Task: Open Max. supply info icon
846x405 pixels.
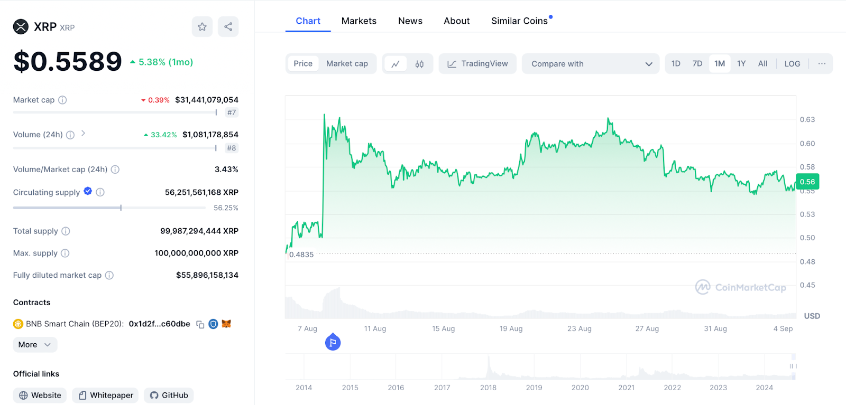Action: (65, 253)
